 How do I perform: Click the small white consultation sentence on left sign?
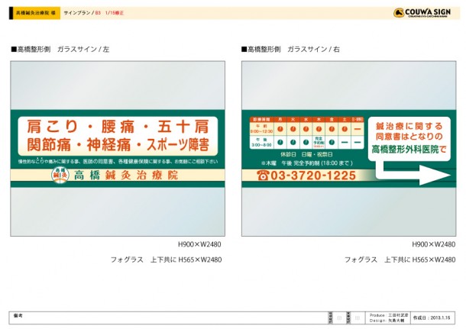tap(118, 161)
